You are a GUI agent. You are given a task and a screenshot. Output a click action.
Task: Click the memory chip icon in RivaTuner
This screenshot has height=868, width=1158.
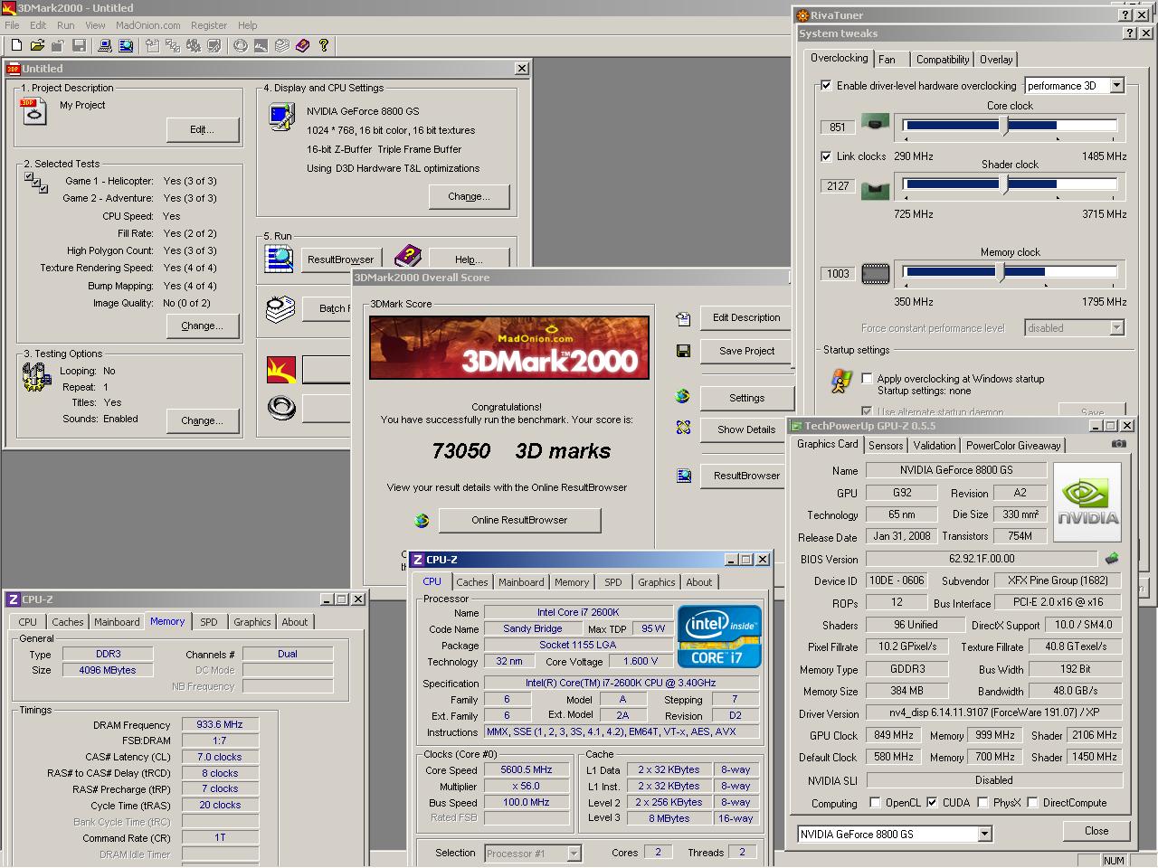pos(876,273)
